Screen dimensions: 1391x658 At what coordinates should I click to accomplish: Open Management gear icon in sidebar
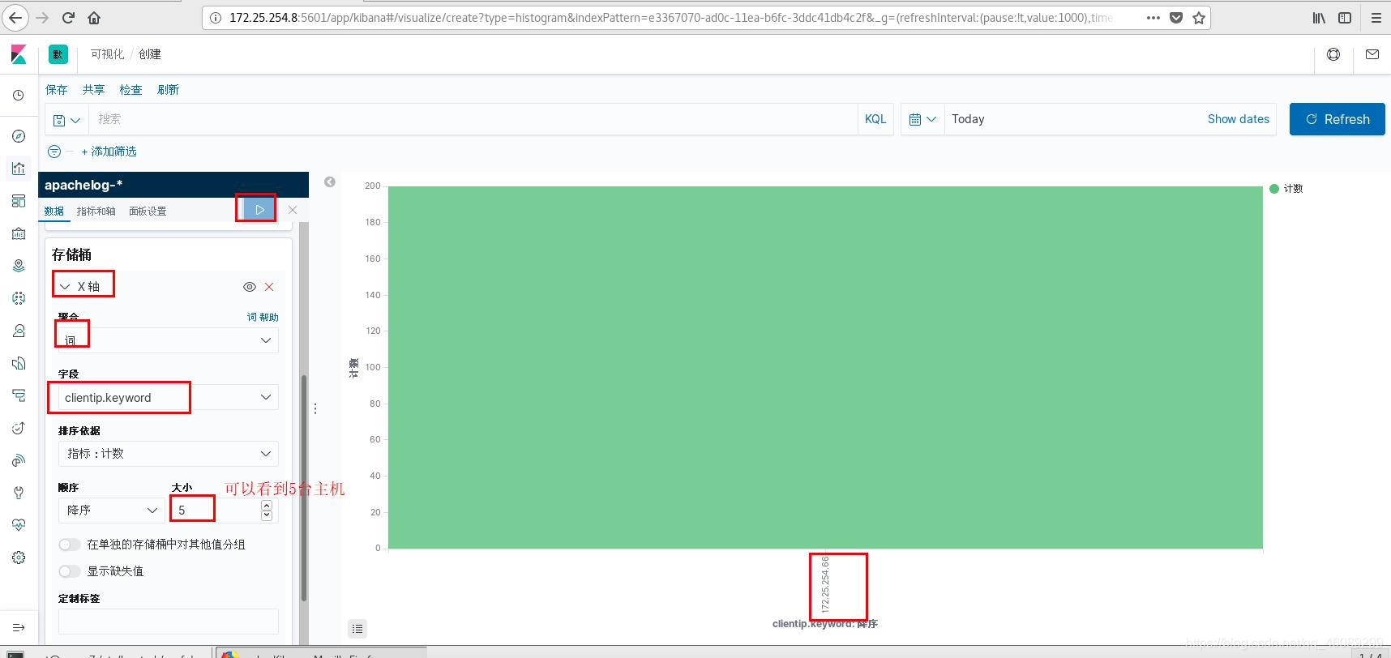19,558
